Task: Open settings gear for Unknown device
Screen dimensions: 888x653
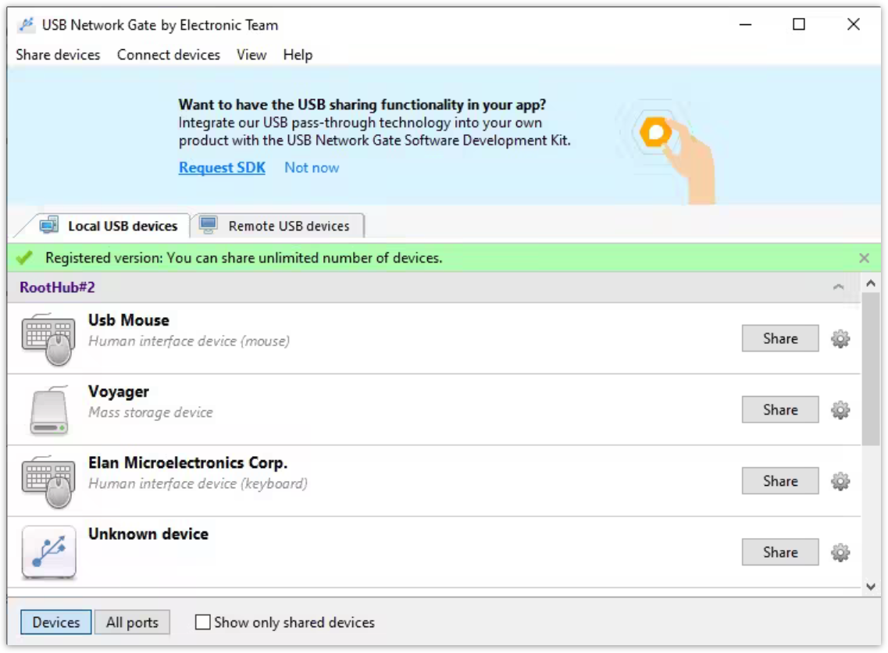Action: (x=840, y=553)
